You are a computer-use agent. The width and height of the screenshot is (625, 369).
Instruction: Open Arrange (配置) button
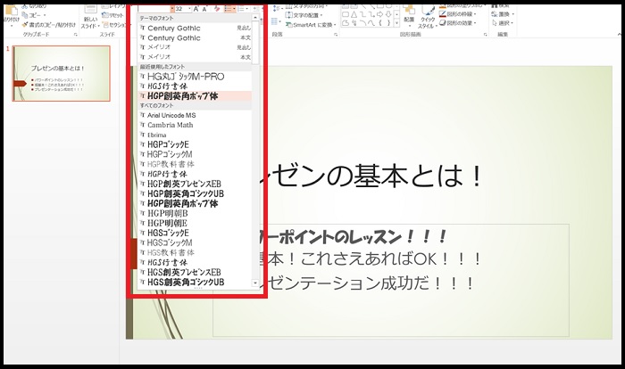[x=409, y=17]
